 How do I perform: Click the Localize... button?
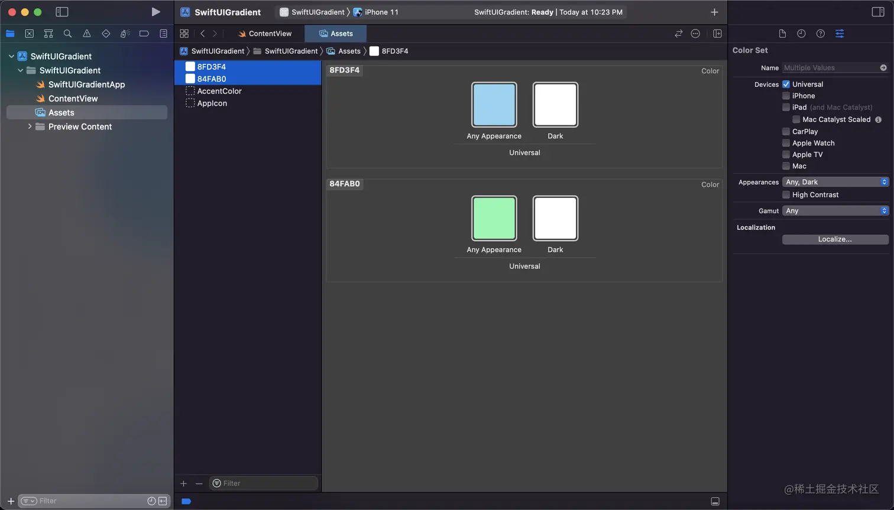[835, 239]
